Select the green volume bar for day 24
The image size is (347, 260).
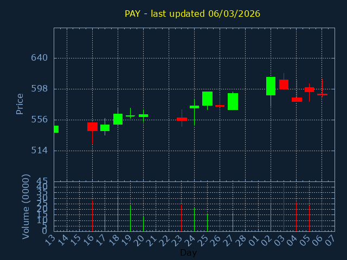[x=194, y=219]
